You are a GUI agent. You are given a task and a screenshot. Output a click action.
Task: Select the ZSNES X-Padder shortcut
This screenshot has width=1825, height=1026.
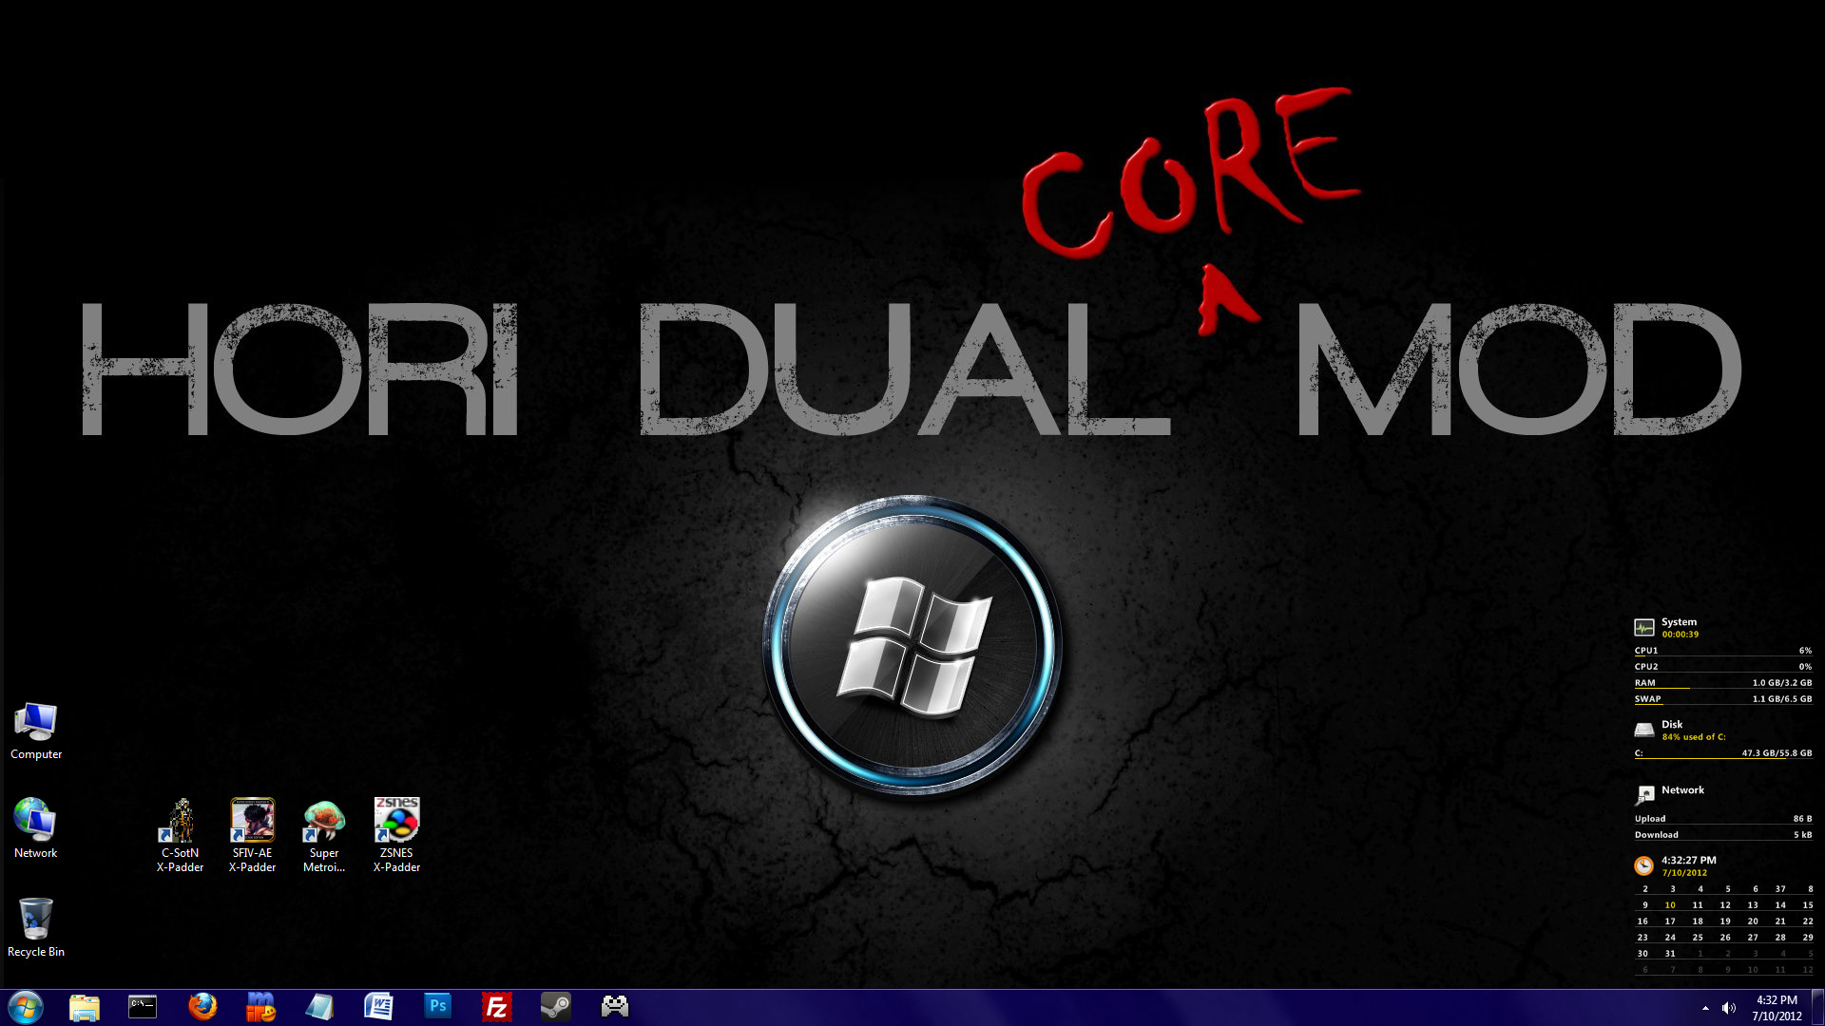pyautogui.click(x=396, y=836)
